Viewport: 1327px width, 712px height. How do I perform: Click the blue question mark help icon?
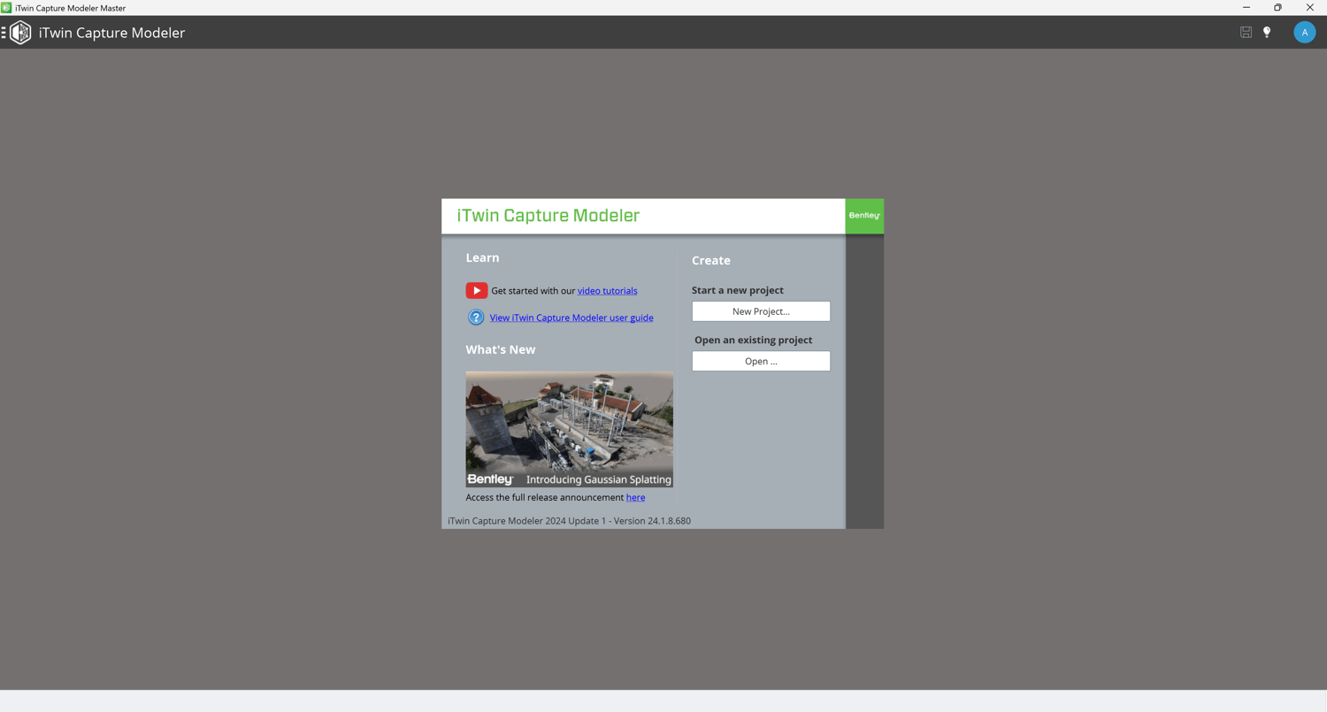pyautogui.click(x=476, y=317)
